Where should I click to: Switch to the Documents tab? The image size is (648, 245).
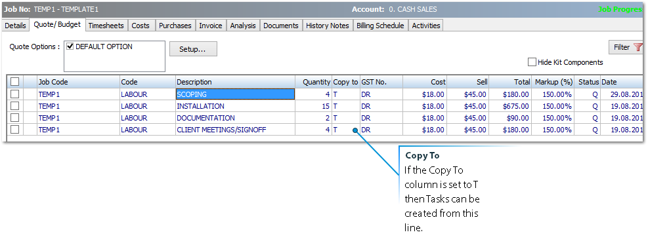[281, 26]
